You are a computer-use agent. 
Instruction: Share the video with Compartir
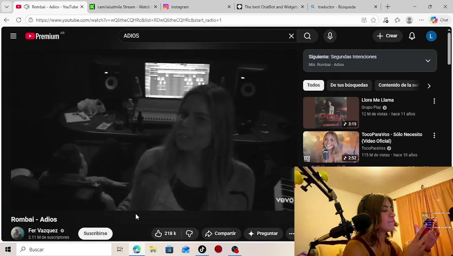pyautogui.click(x=220, y=234)
